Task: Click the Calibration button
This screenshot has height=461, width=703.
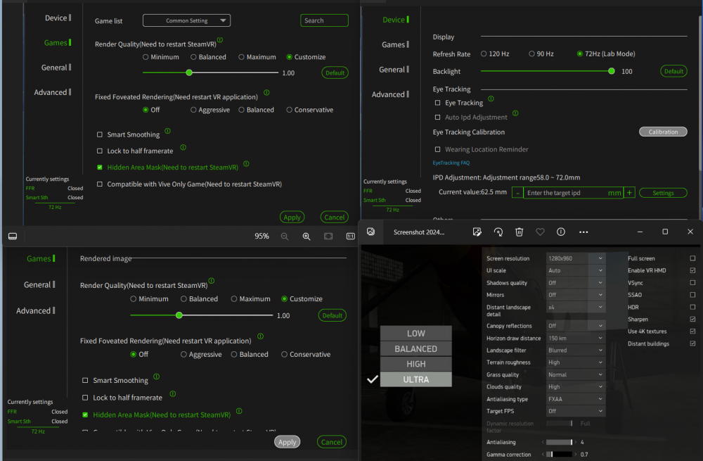Action: point(662,132)
